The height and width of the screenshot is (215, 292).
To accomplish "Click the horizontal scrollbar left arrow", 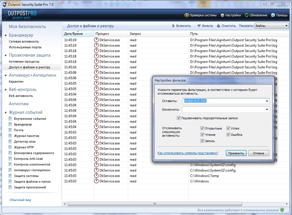I will (x=65, y=204).
